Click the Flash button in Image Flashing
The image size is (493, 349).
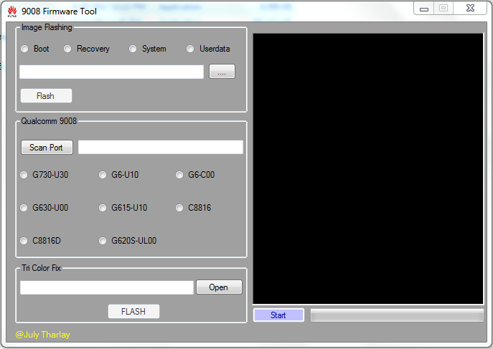(x=46, y=96)
